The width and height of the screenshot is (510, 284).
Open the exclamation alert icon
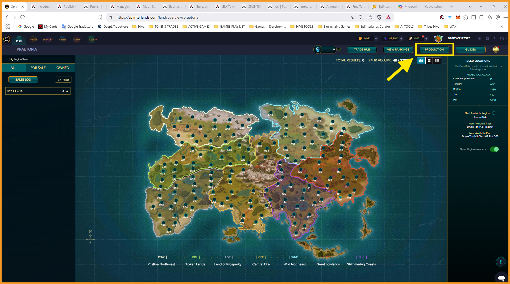(501, 262)
